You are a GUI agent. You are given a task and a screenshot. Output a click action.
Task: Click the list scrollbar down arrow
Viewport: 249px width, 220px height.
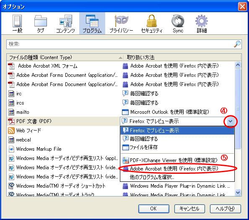pos(238,193)
